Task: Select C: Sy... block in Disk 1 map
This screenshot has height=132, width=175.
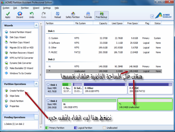Action: (x=67, y=88)
